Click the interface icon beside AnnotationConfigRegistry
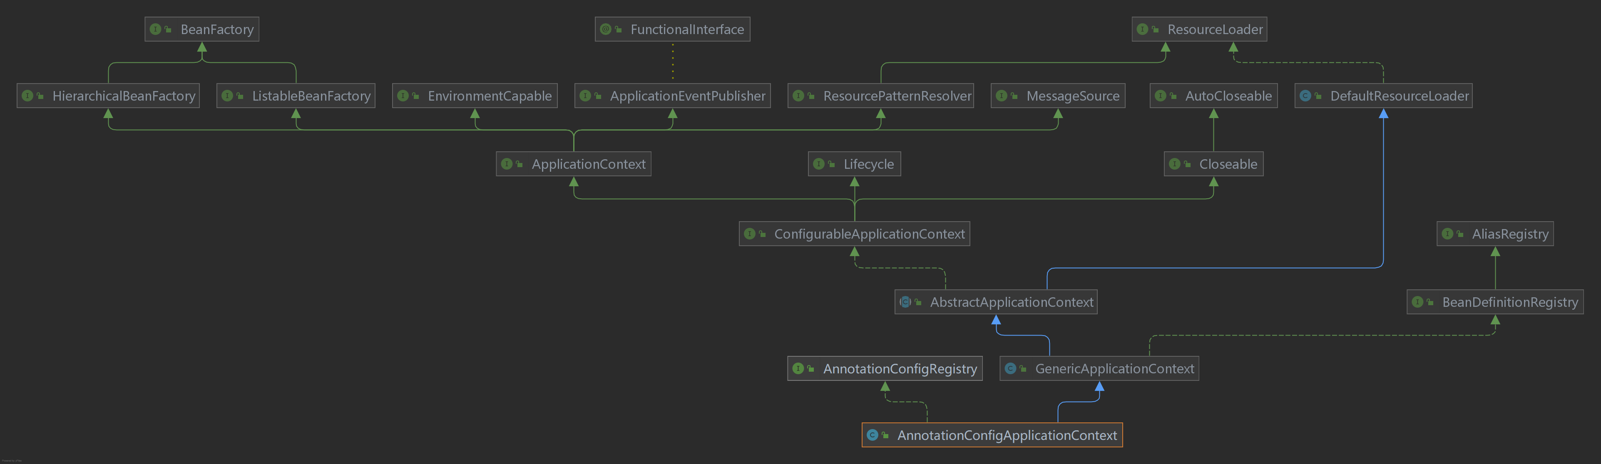Viewport: 1601px width, 464px height. click(x=798, y=368)
